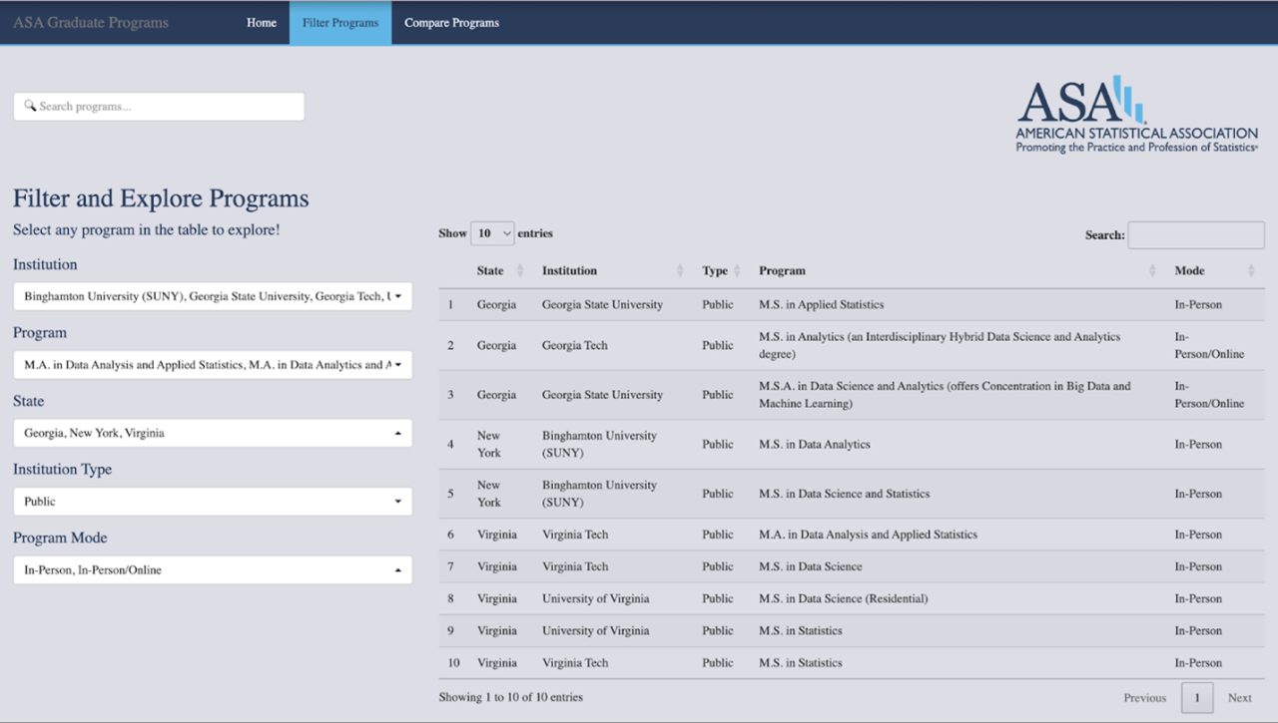This screenshot has width=1278, height=723.
Task: Click Binghamton University cell in row 4
Action: [x=599, y=445]
